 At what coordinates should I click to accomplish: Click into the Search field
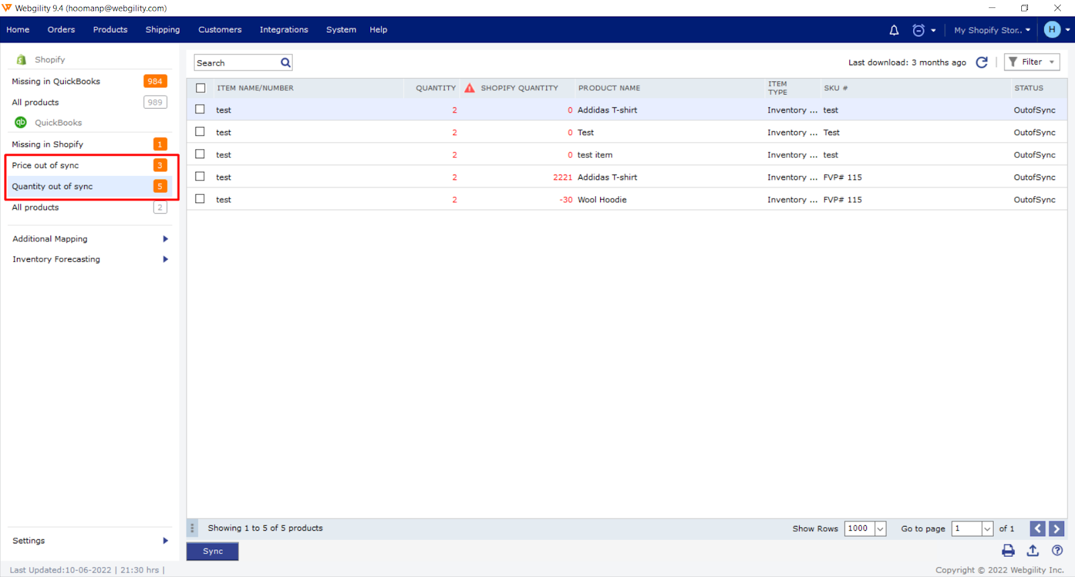pyautogui.click(x=236, y=62)
